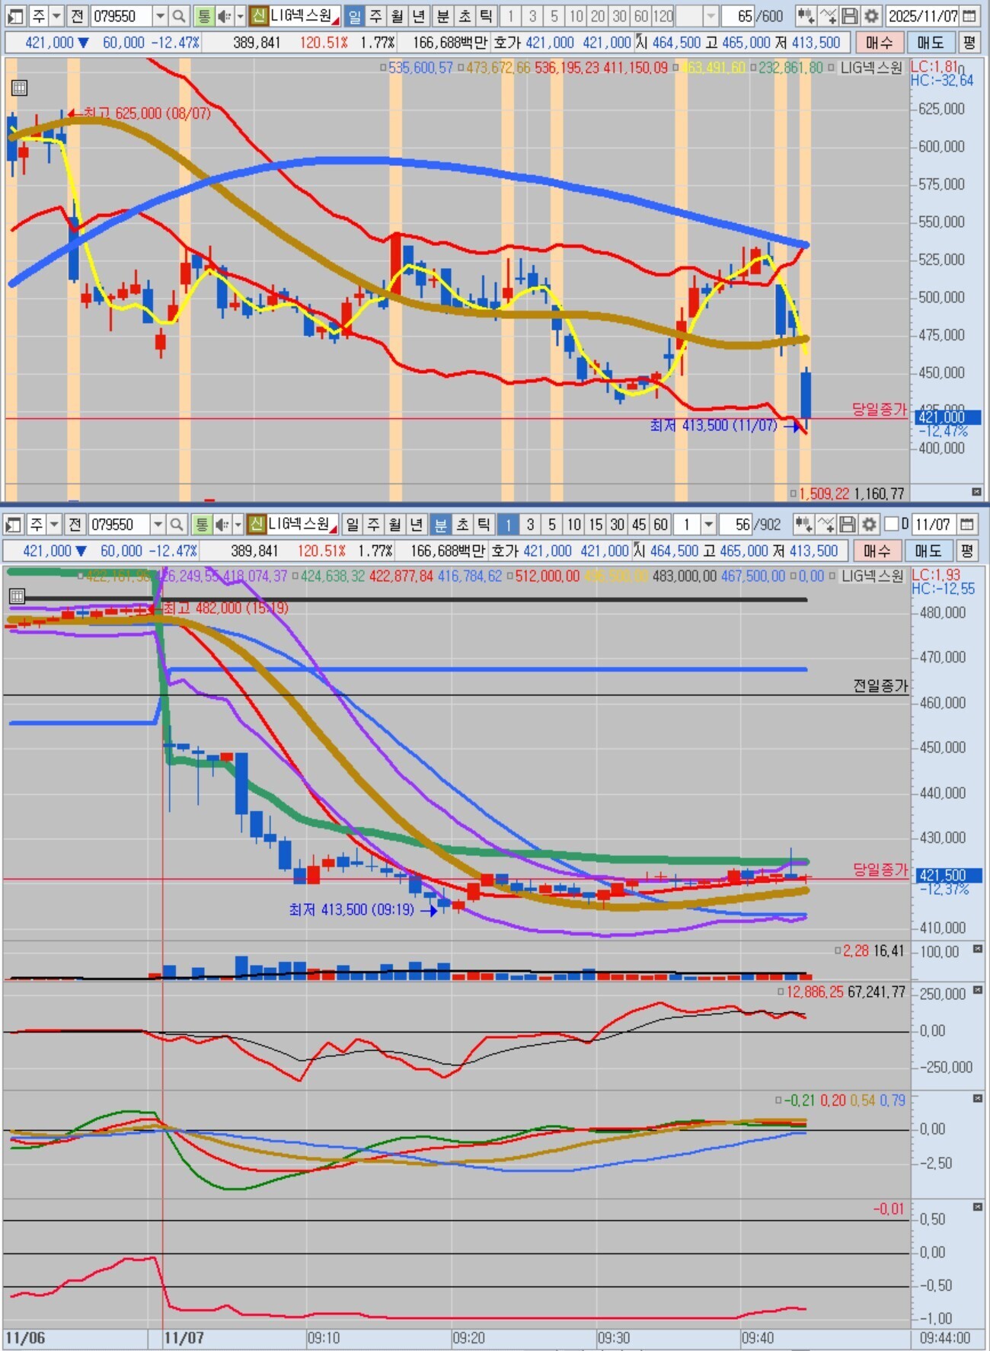Image resolution: width=990 pixels, height=1351 pixels.
Task: Click the speaker icon in the top chart toolbar
Action: pyautogui.click(x=224, y=16)
